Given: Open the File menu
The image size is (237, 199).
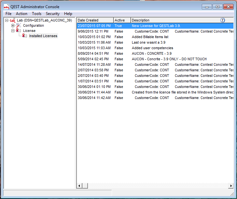Looking at the screenshot, I should click(8, 14).
